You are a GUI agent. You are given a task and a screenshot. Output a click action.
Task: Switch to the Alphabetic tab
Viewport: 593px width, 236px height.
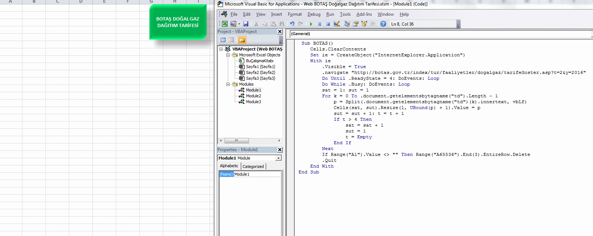[x=229, y=166]
